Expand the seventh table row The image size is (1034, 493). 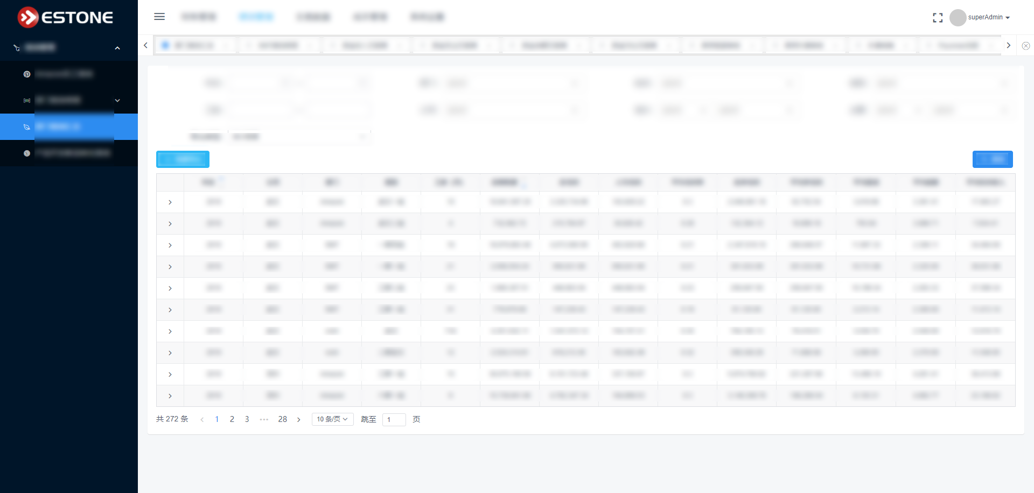point(170,332)
